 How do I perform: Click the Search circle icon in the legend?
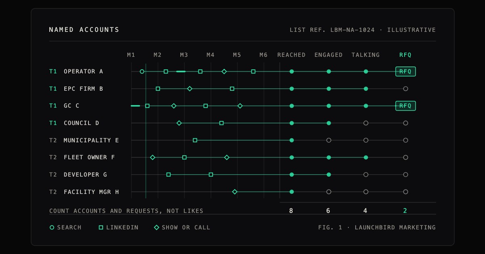(x=52, y=227)
